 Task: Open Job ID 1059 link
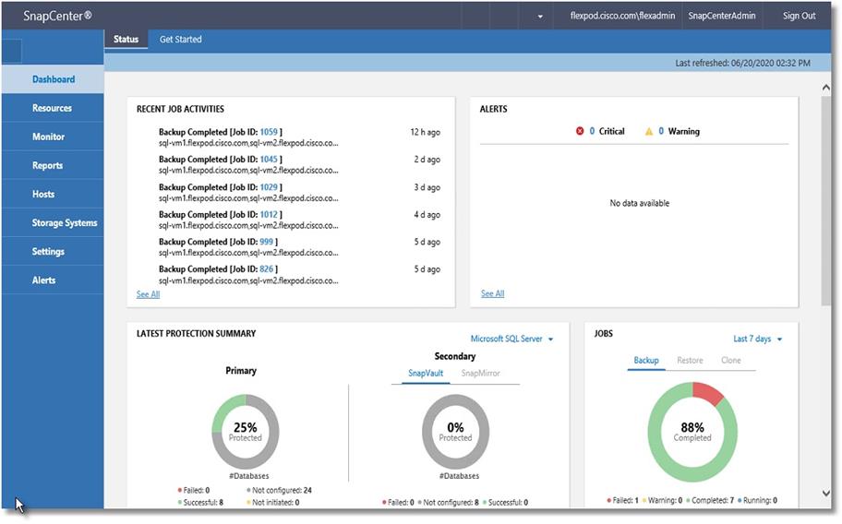(269, 132)
